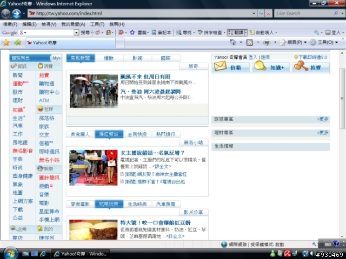Click the Yahoo Mail envelope icon

220,66
